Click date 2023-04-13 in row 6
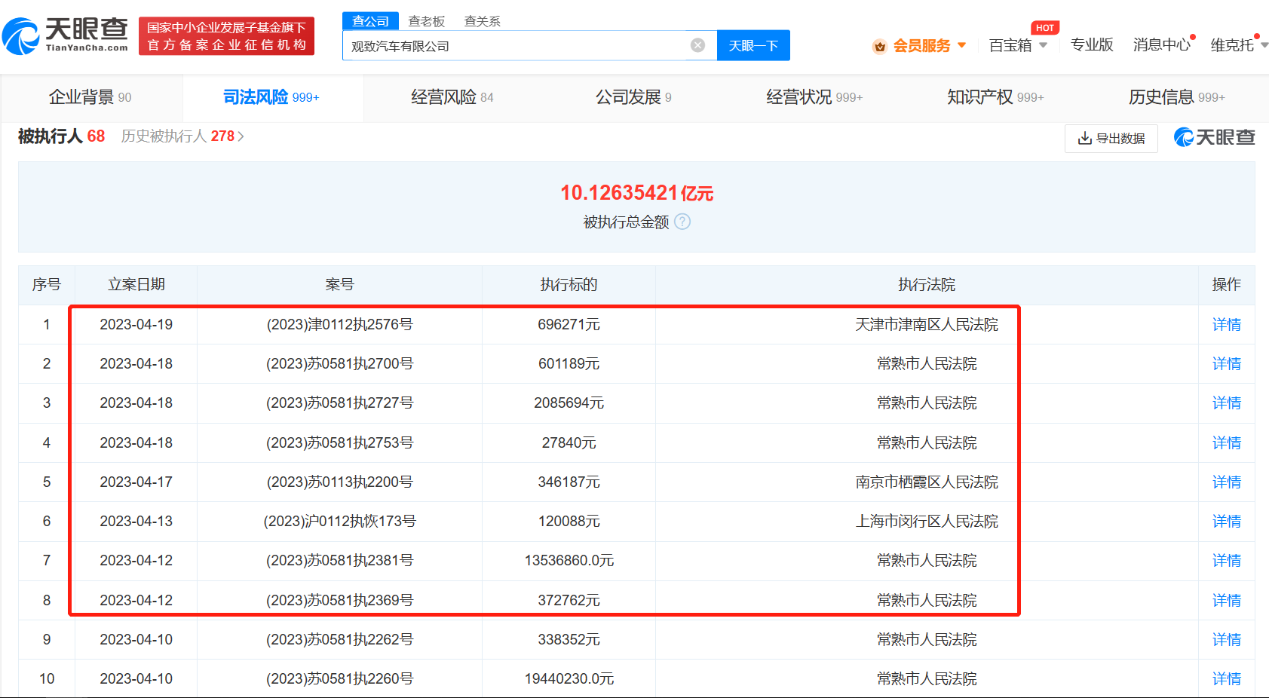Image resolution: width=1269 pixels, height=698 pixels. pyautogui.click(x=136, y=522)
